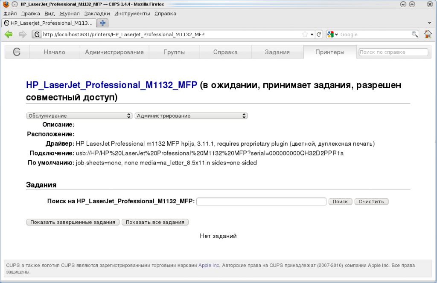Click the Поиск button

point(340,202)
